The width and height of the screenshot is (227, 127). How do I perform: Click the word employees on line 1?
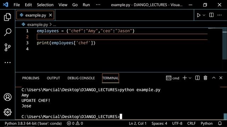pos(48,31)
